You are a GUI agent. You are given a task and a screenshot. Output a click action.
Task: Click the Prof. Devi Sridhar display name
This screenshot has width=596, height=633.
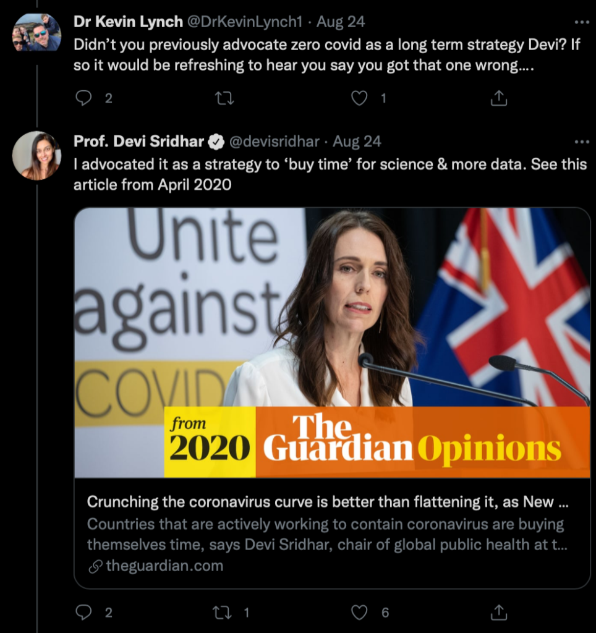tap(138, 142)
